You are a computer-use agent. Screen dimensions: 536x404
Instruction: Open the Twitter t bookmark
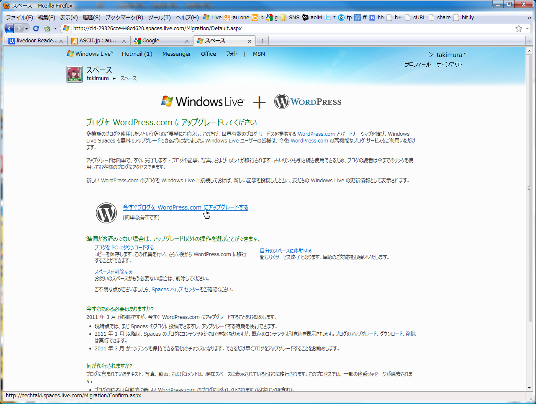330,18
